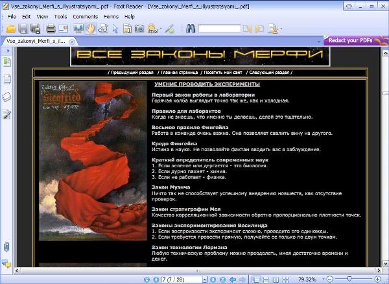Screen dimensions: 389x284
Task: Click the full screen monitor icon
Action: [78, 29]
